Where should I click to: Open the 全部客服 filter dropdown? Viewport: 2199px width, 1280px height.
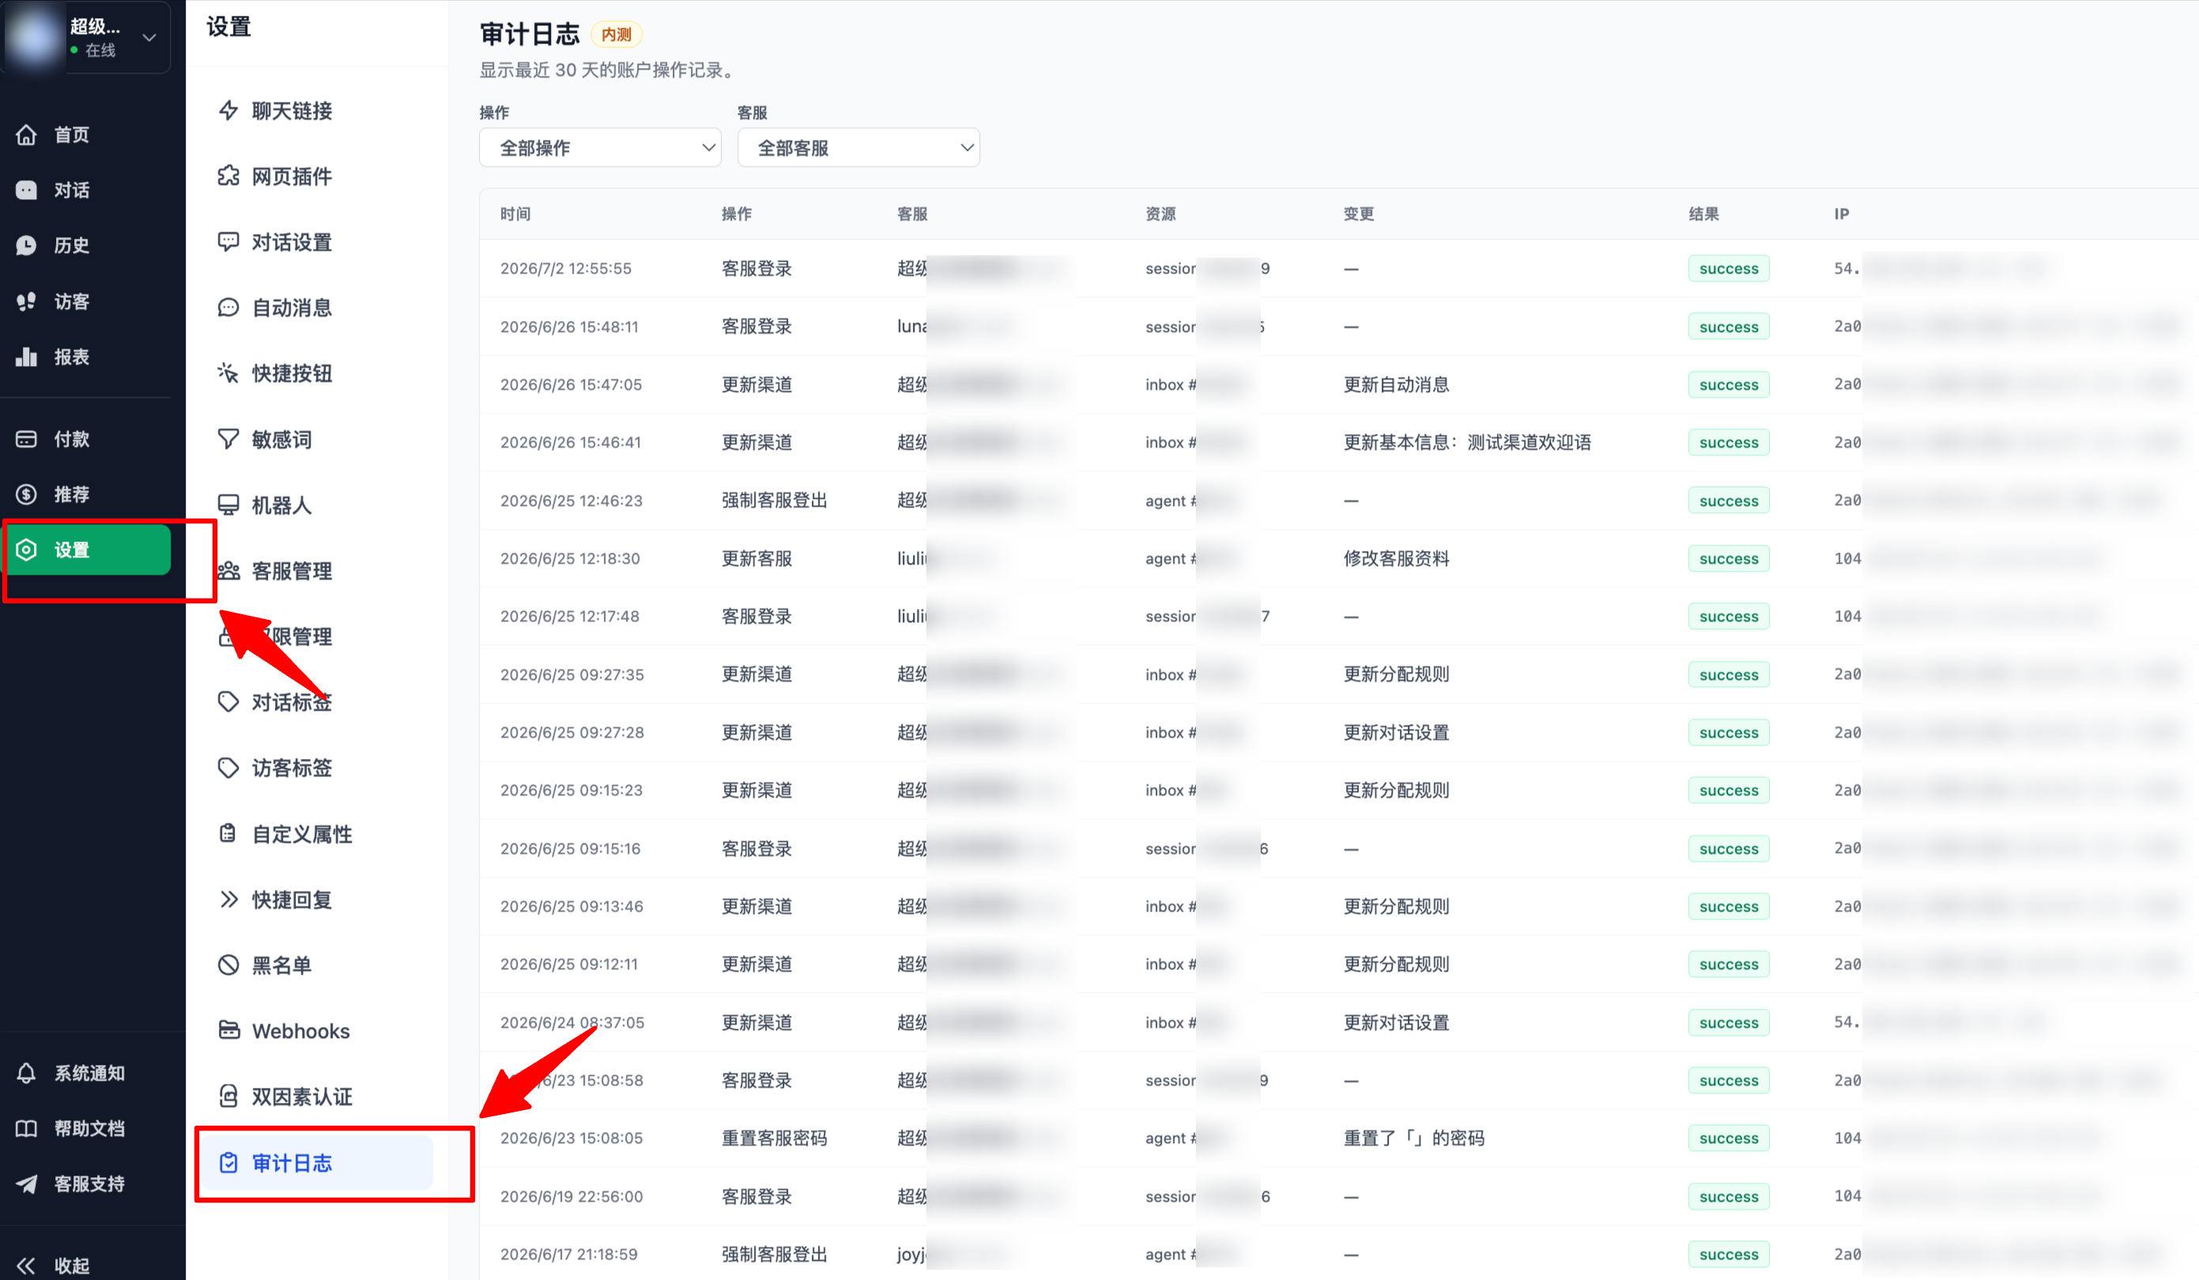point(858,148)
